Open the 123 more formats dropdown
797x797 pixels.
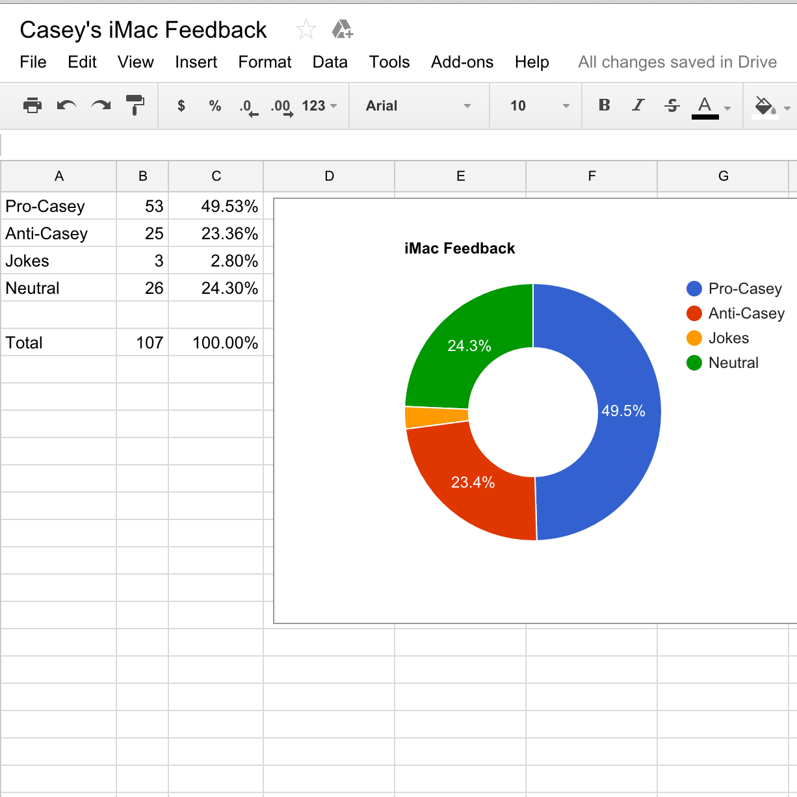(x=319, y=105)
